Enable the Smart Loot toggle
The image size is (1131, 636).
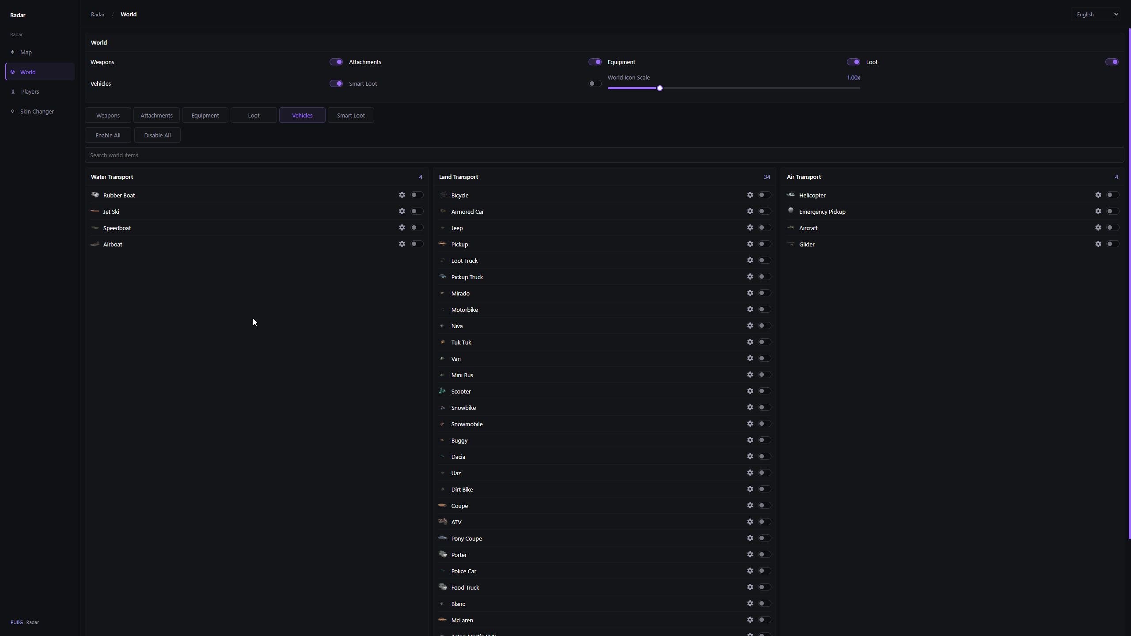coord(595,83)
